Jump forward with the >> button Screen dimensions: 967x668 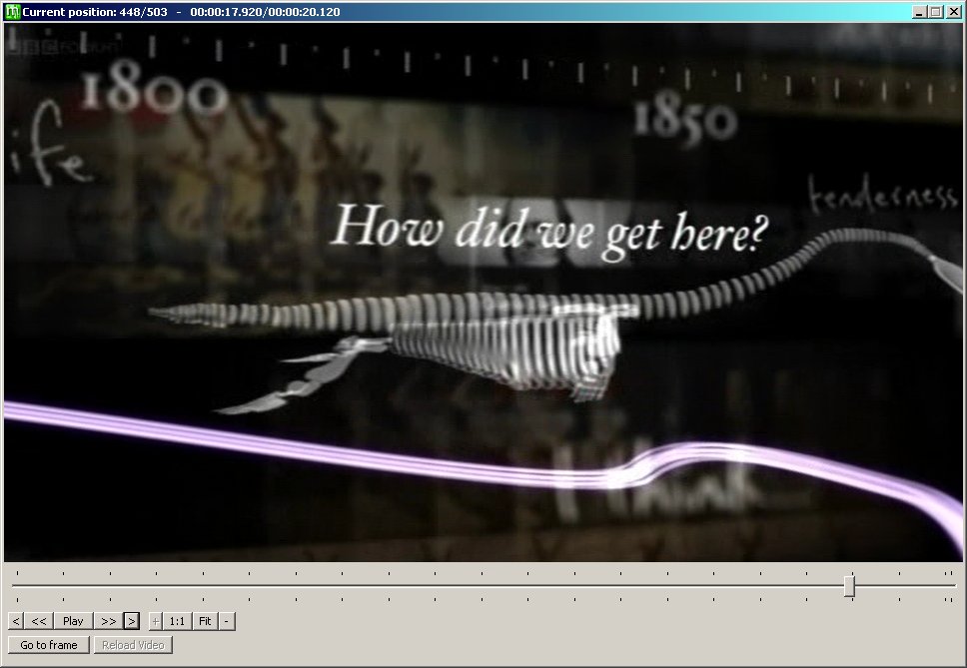[109, 621]
